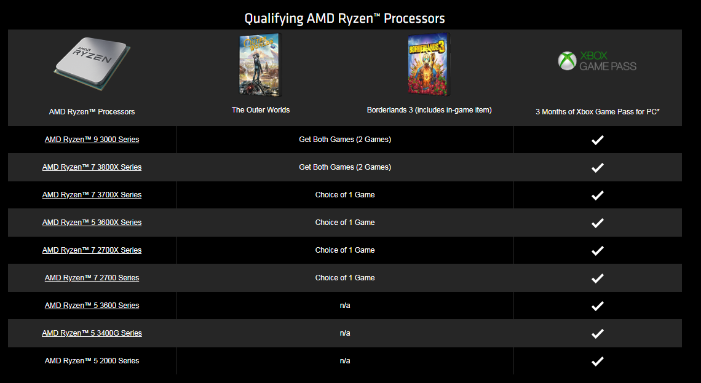Click the checkmark in the Ryzen 5 3600X row
The image size is (701, 383).
click(597, 223)
